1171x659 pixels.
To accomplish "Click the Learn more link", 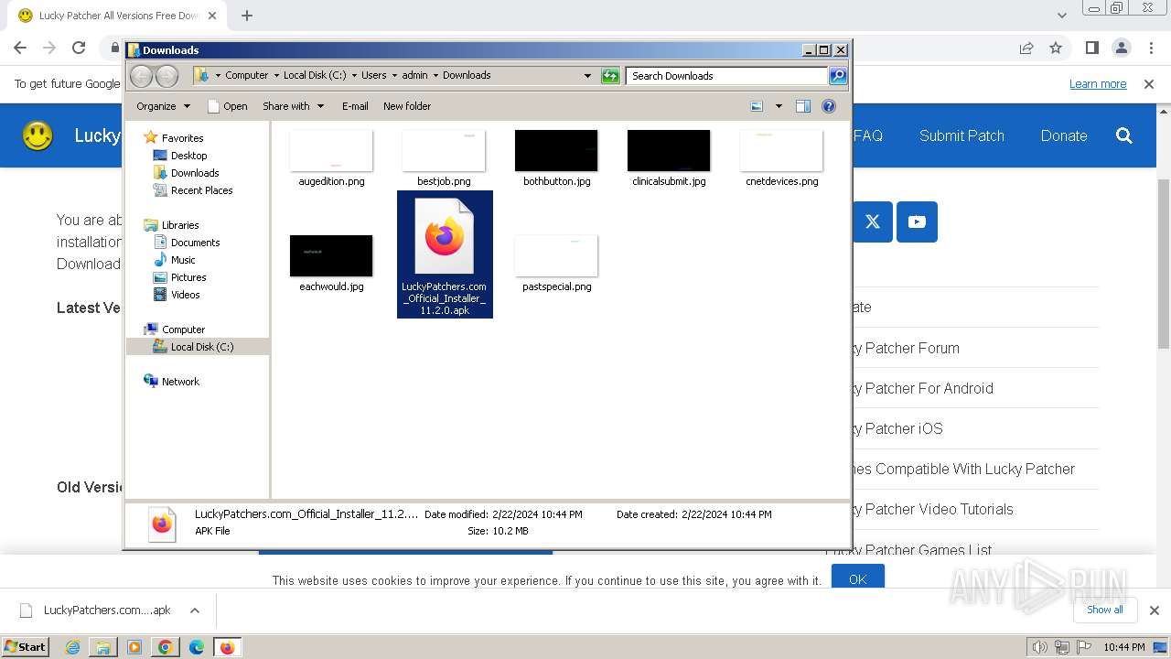I will tap(1098, 84).
